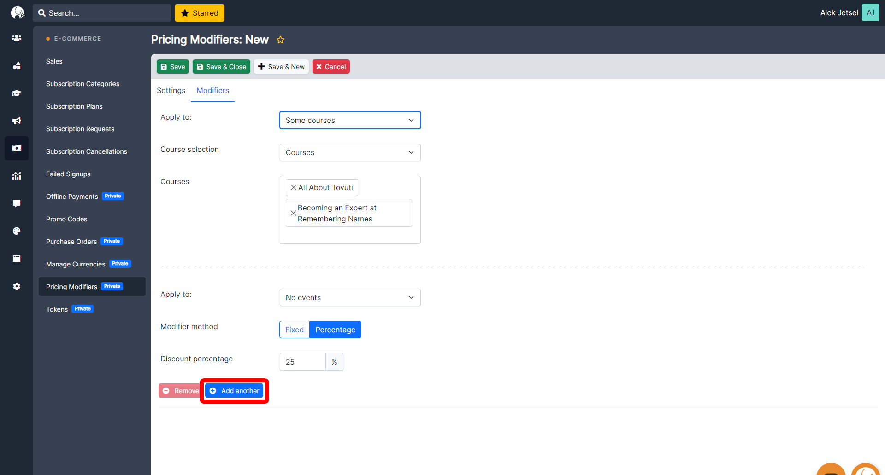Open Failed Signups menu item
885x475 pixels.
(x=68, y=174)
